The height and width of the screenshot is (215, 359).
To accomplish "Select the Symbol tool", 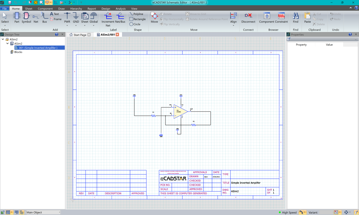I will coord(27,17).
